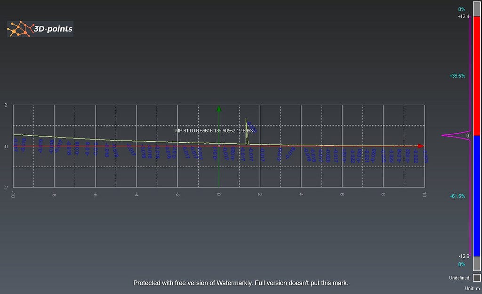482x294 pixels.
Task: Click the red horizontal axis arrowhead
Action: [x=421, y=146]
